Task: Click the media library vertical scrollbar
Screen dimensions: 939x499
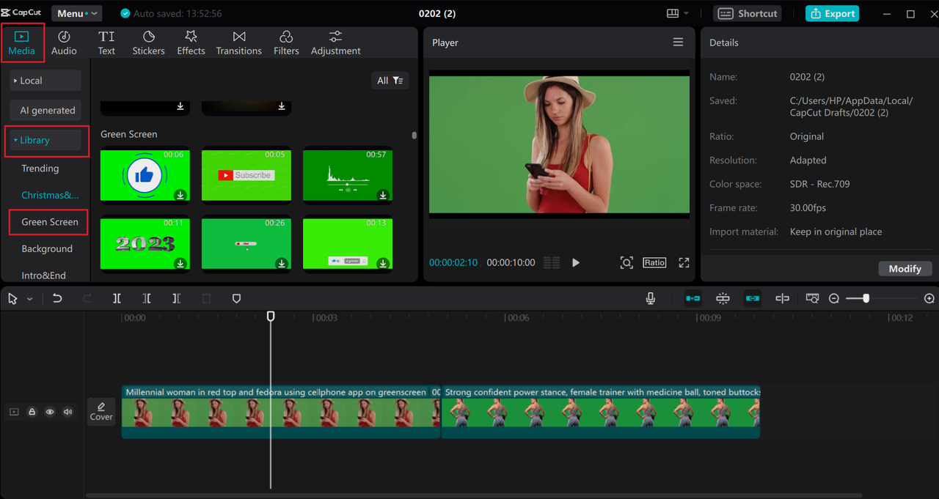Action: [414, 136]
